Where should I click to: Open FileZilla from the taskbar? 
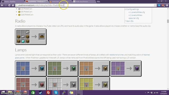[48, 93]
